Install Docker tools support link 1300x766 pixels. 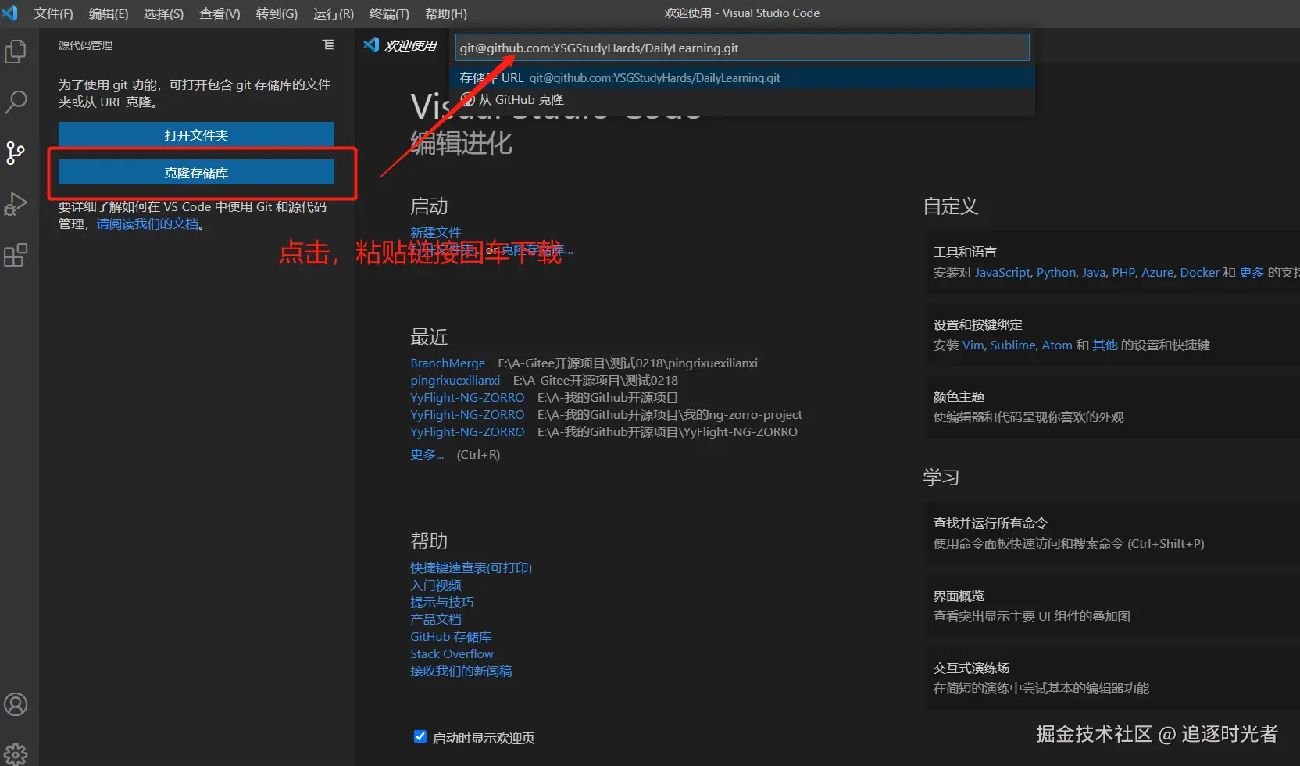(1199, 272)
